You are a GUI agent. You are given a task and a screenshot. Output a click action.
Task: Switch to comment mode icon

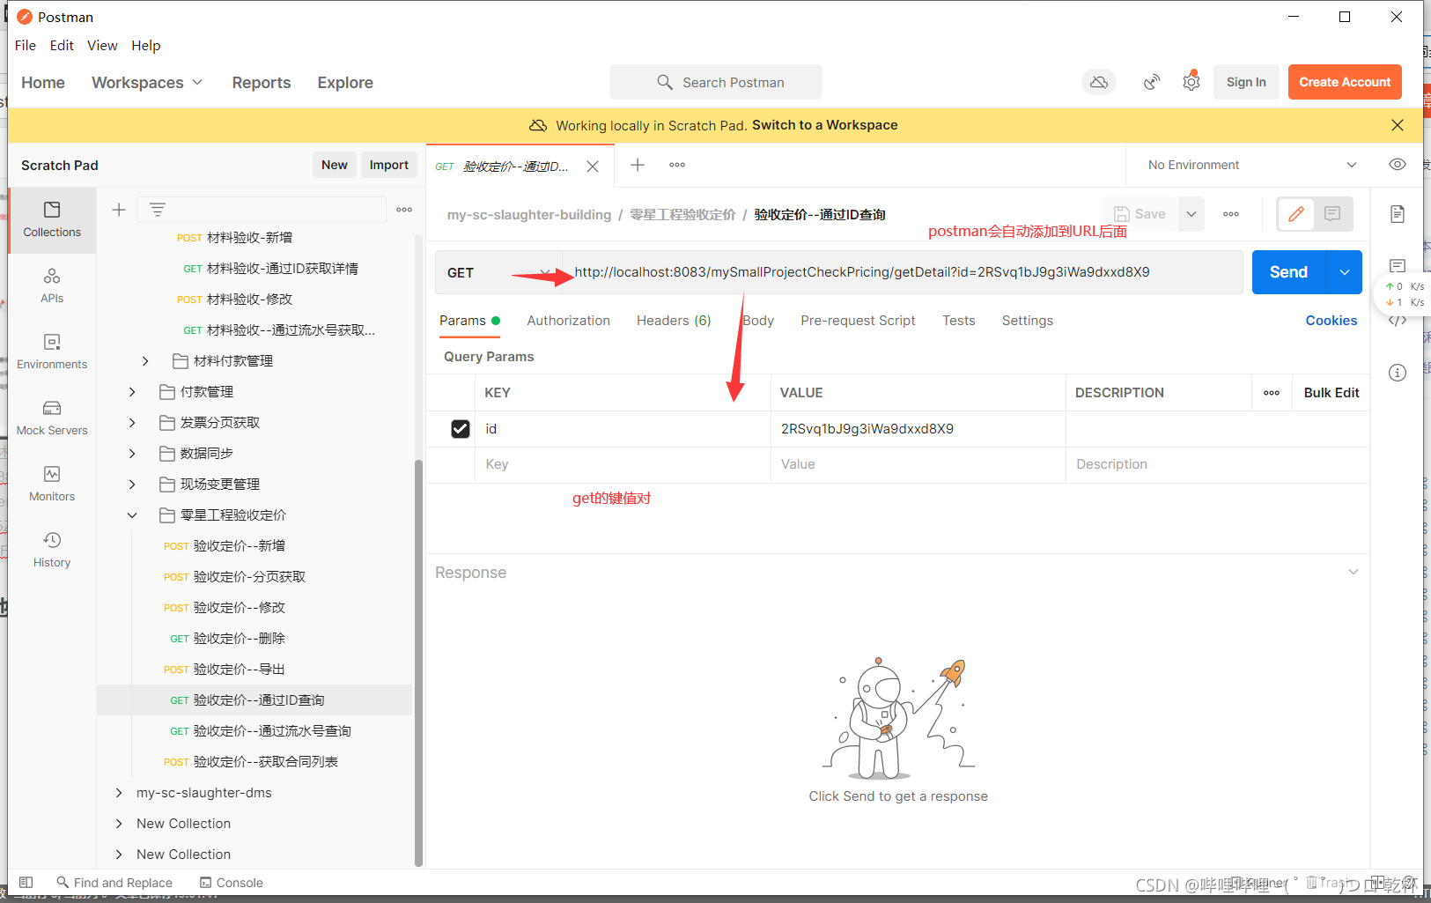tap(1332, 214)
